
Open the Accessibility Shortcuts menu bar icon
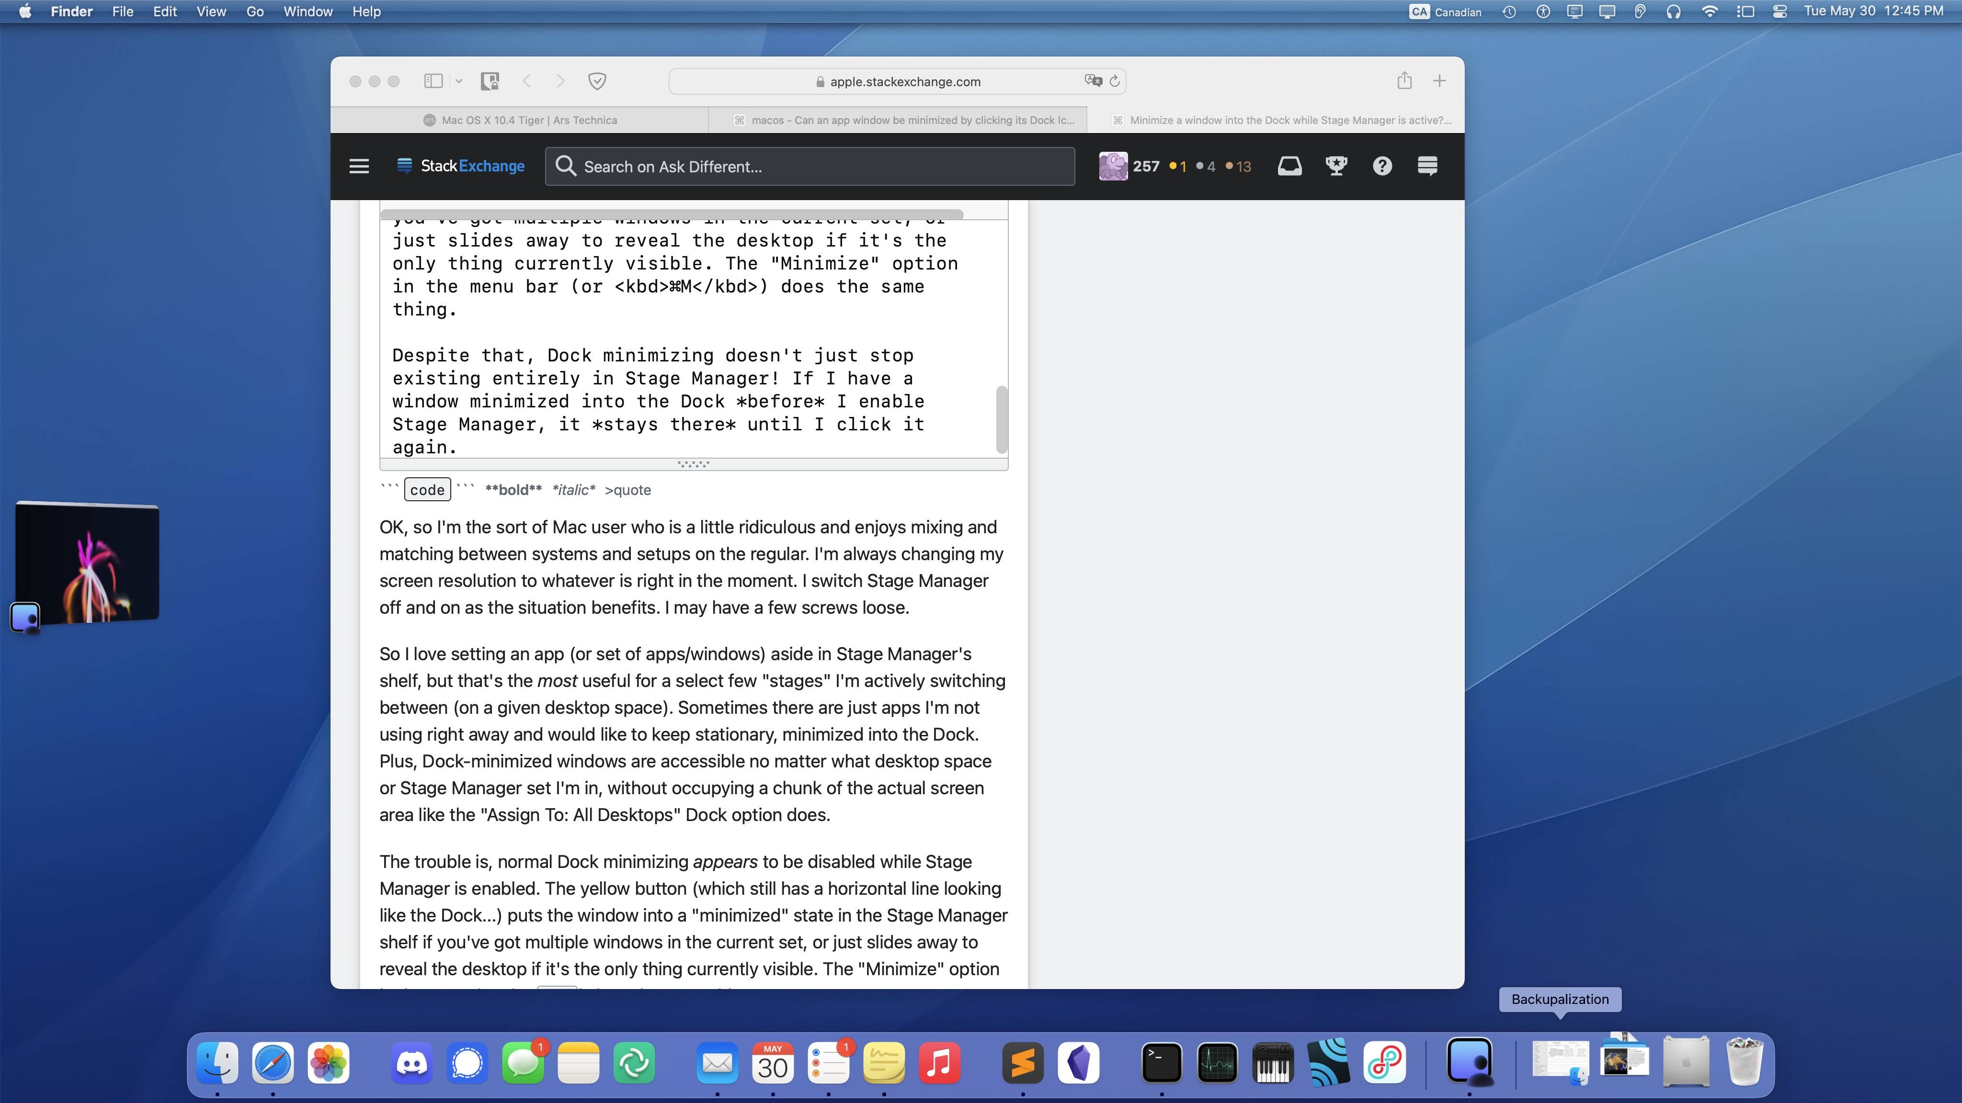(1542, 11)
